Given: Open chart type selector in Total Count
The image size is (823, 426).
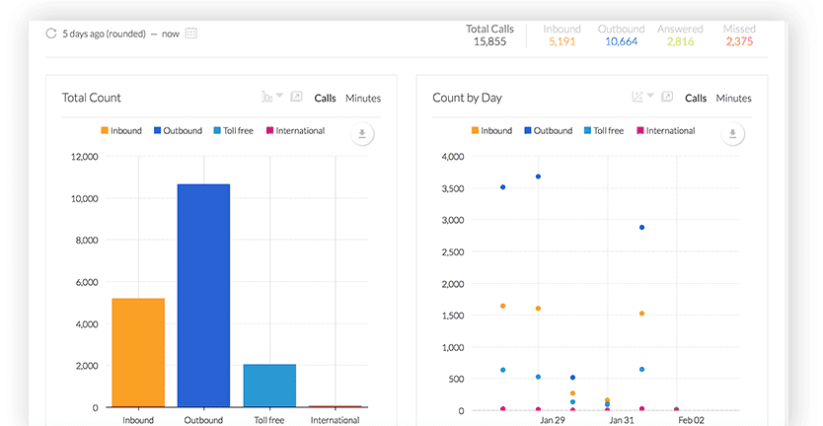Looking at the screenshot, I should point(272,97).
